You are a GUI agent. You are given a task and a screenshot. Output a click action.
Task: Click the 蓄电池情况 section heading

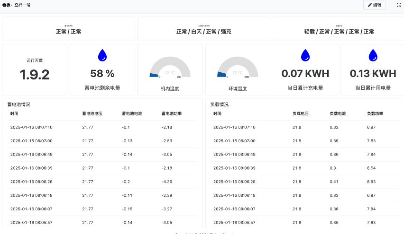pyautogui.click(x=18, y=104)
